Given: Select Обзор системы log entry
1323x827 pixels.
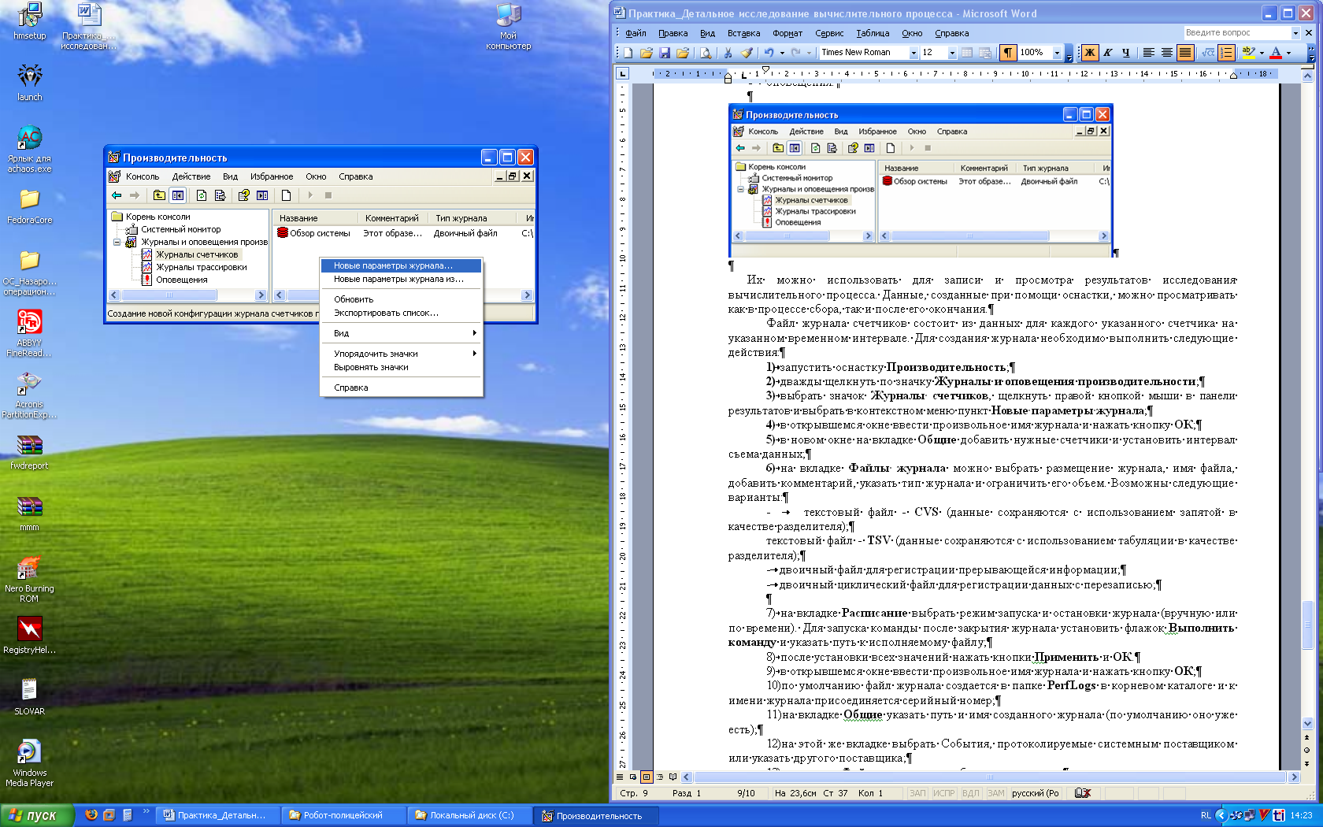Looking at the screenshot, I should (313, 233).
